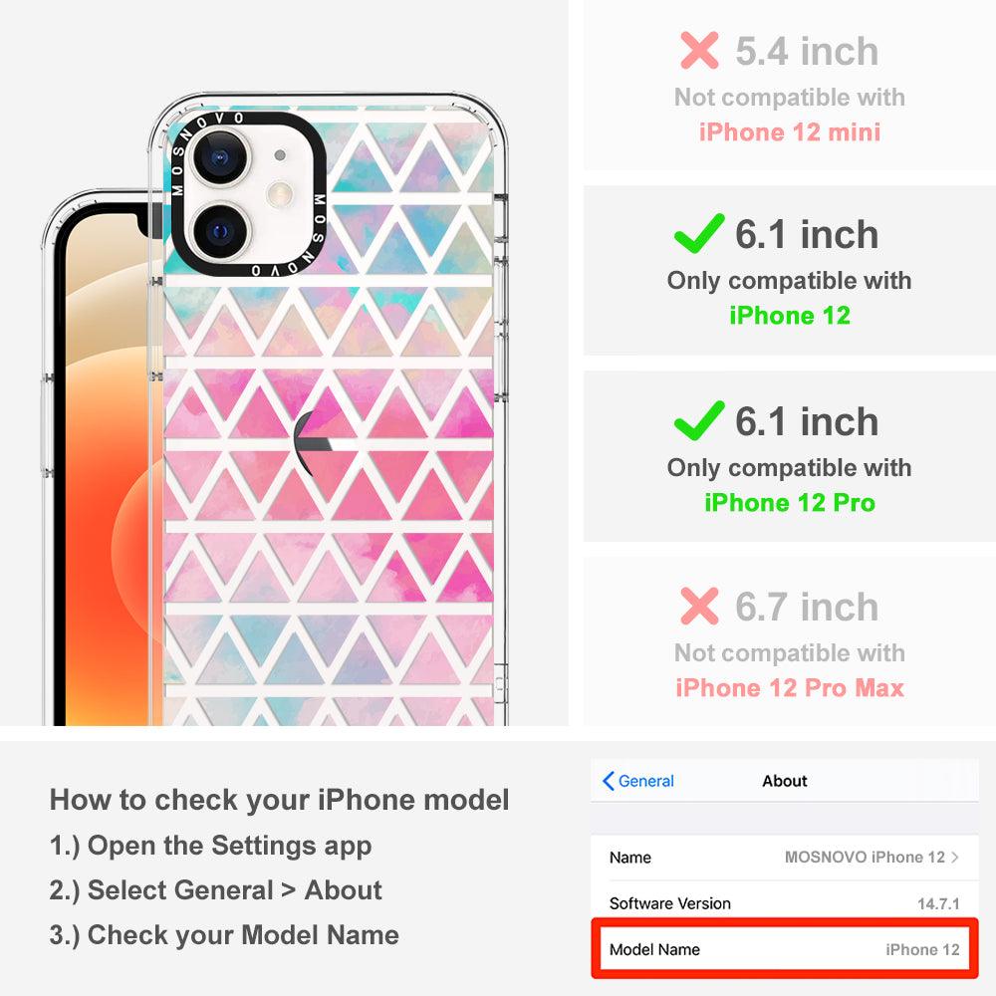Select the Software Version 14.7.1 row
The width and height of the screenshot is (996, 996).
[x=785, y=903]
